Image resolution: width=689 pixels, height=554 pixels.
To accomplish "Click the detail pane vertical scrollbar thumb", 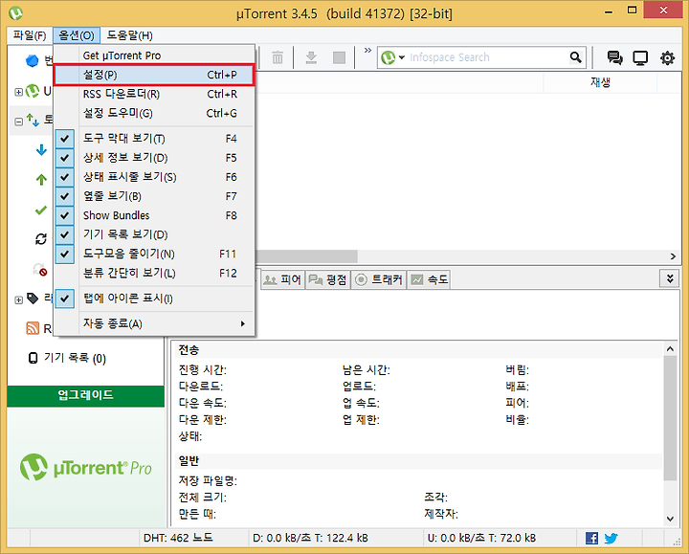I will click(670, 418).
